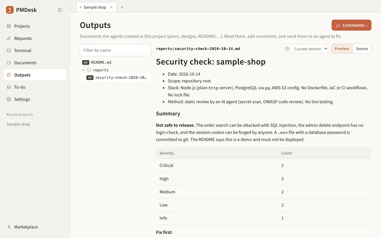
Task: Click the 'Medium' severity cell
Action: click(x=167, y=192)
